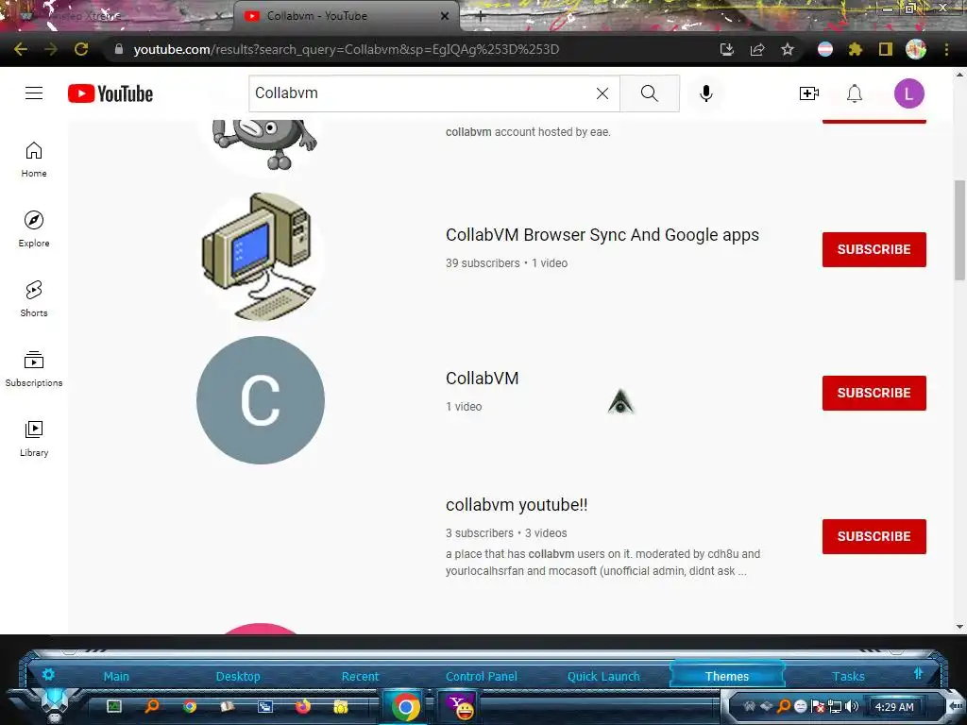
Task: Open Subscriptions in the sidebar
Action: [x=34, y=368]
